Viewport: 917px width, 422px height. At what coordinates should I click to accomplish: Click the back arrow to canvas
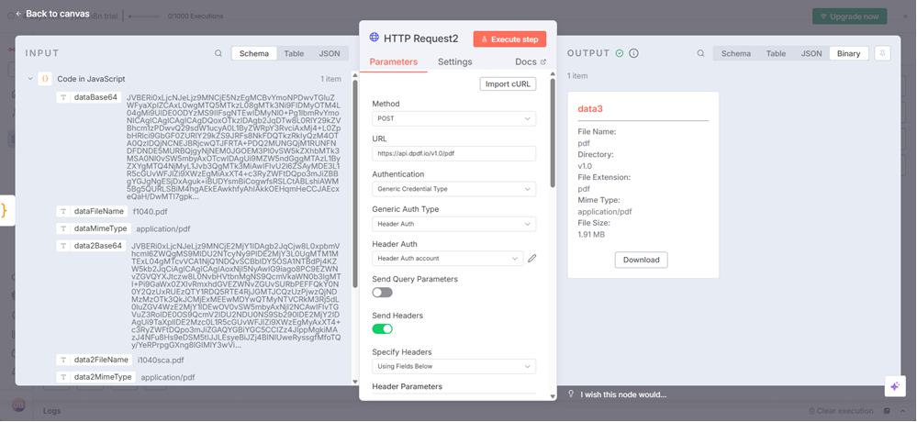point(18,14)
